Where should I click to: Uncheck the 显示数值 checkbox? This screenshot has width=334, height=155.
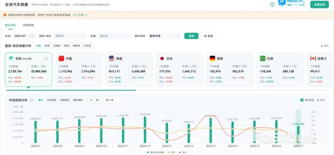click(x=302, y=100)
